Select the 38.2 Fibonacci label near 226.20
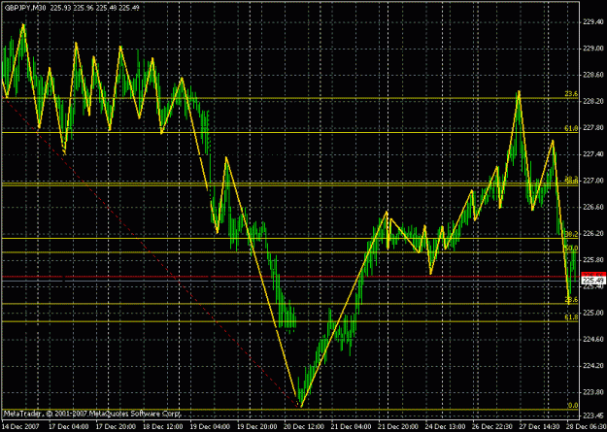The height and width of the screenshot is (432, 607). [571, 234]
